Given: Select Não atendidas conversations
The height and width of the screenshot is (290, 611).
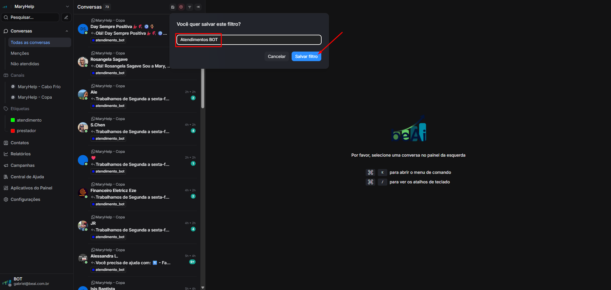Looking at the screenshot, I should (x=25, y=64).
